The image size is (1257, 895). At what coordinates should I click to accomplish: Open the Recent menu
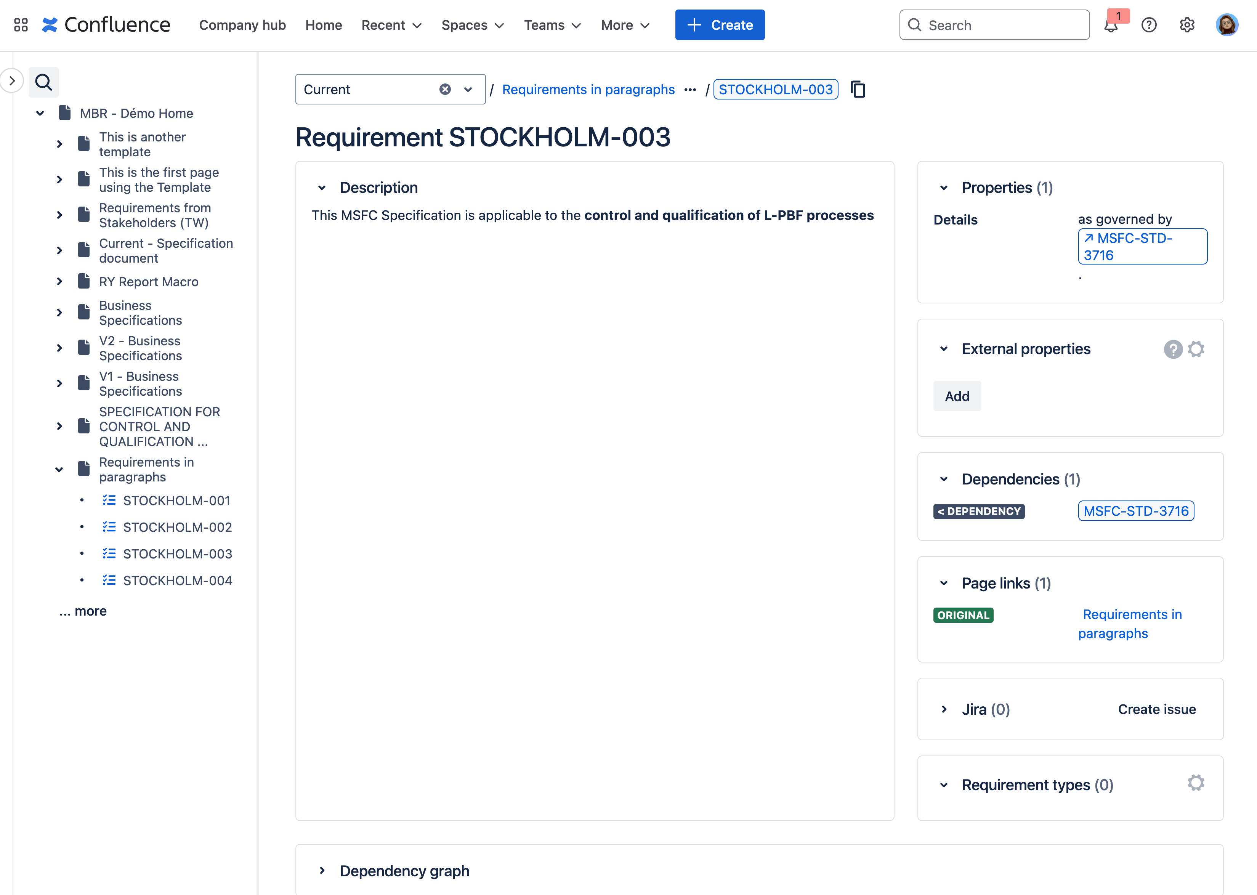(x=391, y=26)
